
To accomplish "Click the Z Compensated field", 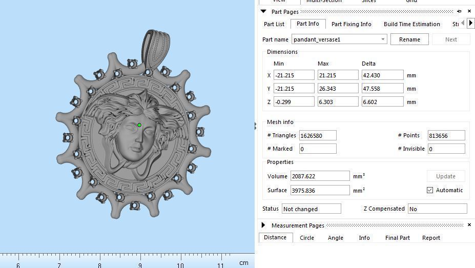I will pos(438,209).
